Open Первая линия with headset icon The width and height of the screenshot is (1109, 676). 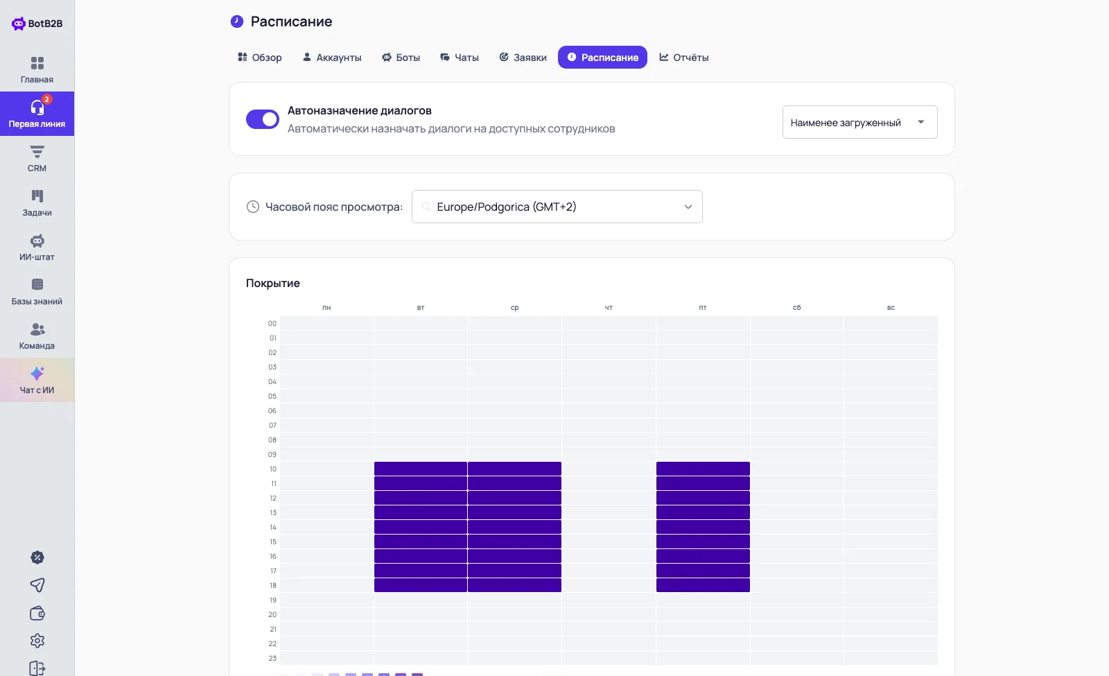pyautogui.click(x=37, y=114)
